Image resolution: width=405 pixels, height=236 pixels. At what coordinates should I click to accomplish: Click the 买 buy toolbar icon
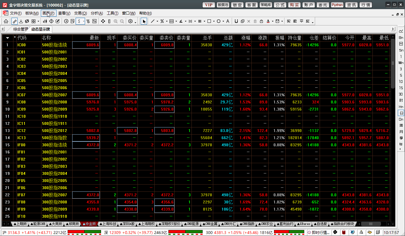[x=289, y=21]
